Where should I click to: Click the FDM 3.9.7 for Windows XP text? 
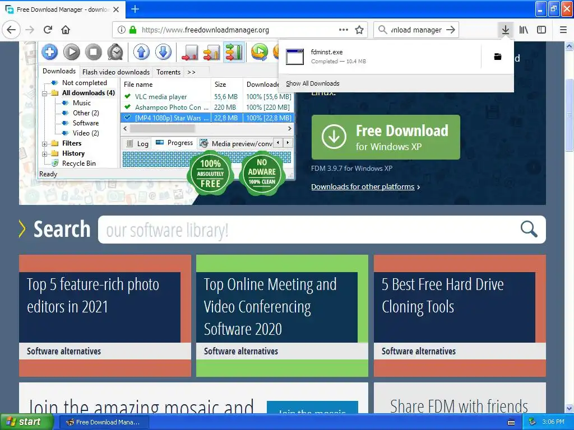tap(352, 169)
